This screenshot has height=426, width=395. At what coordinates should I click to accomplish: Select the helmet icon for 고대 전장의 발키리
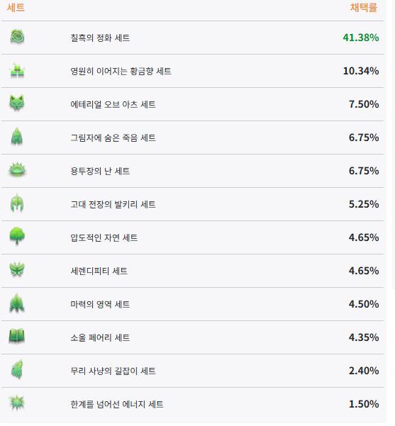17,203
